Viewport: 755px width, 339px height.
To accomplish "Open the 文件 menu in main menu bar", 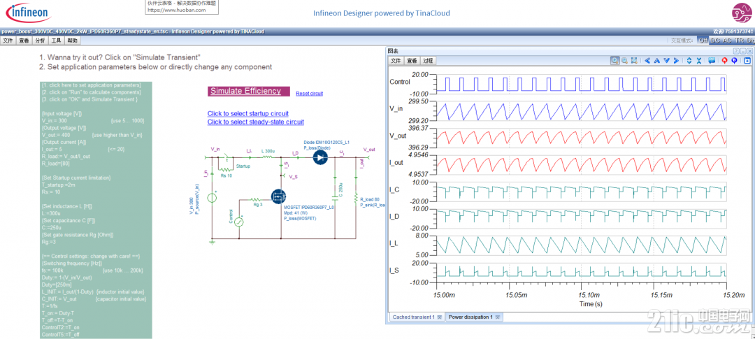I will tap(8, 41).
